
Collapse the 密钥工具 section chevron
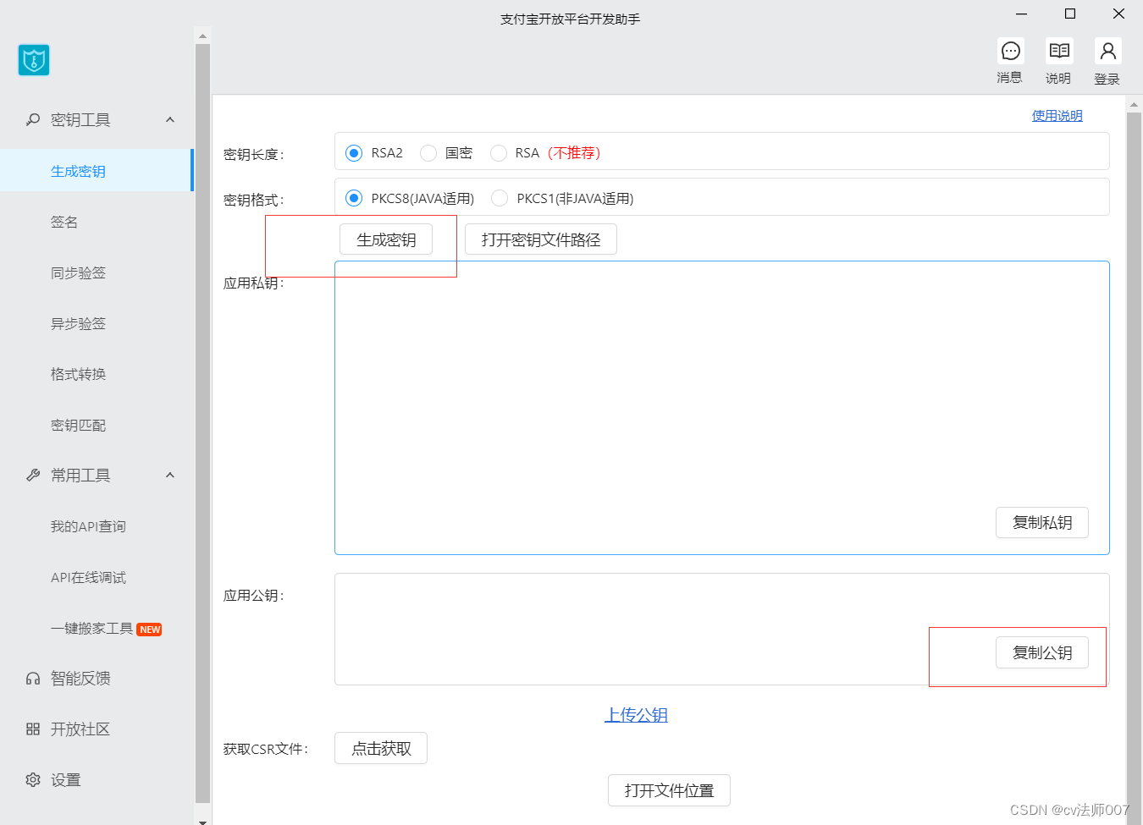(170, 120)
